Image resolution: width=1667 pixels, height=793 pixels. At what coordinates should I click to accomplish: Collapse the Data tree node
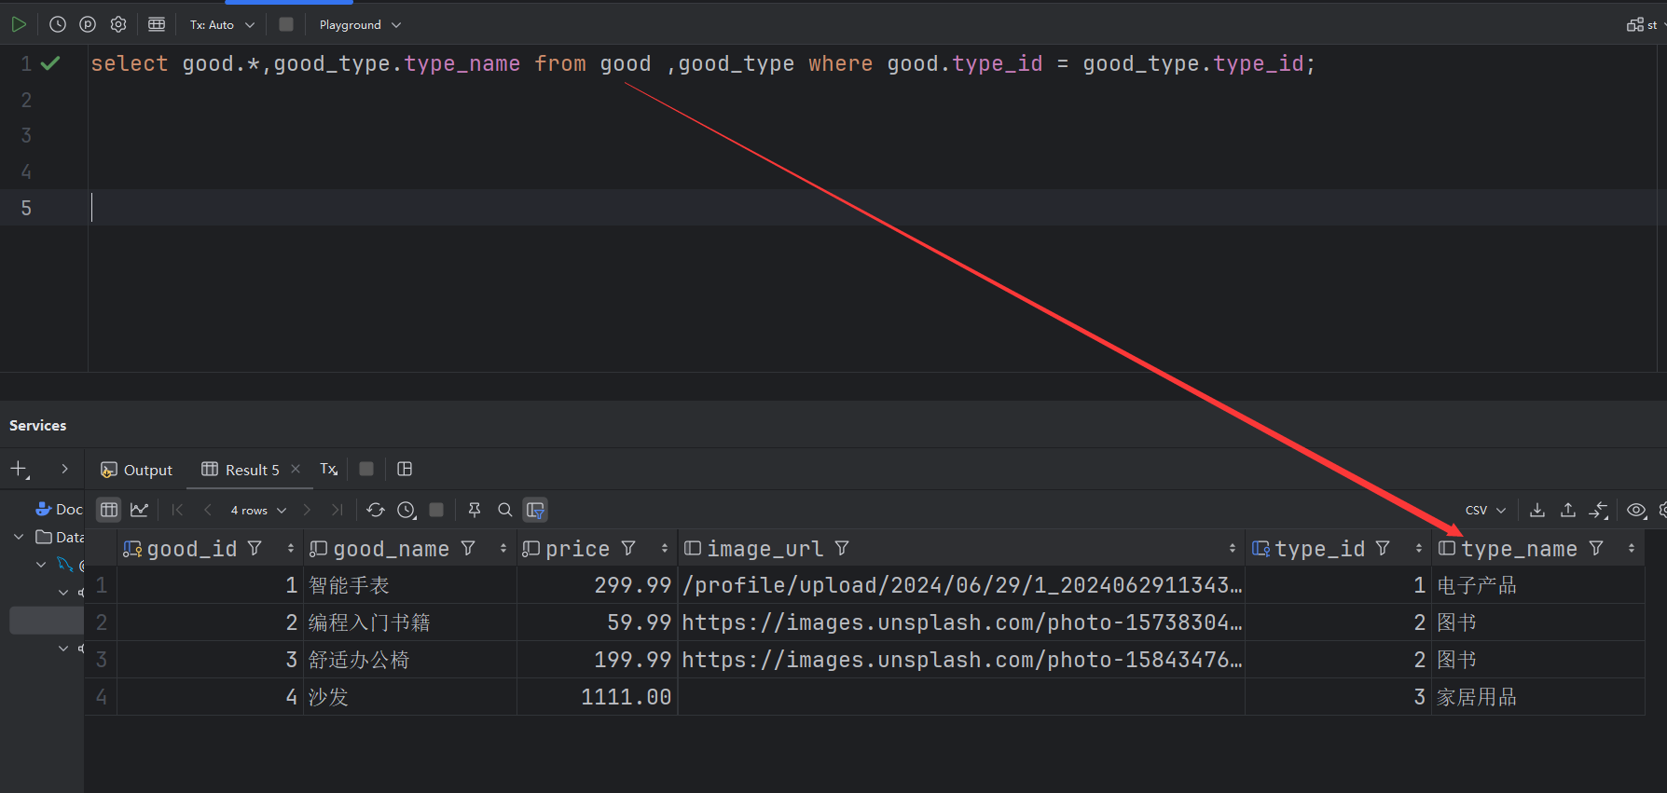[19, 537]
